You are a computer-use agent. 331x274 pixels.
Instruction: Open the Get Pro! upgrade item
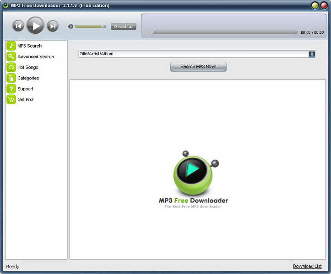pyautogui.click(x=26, y=100)
